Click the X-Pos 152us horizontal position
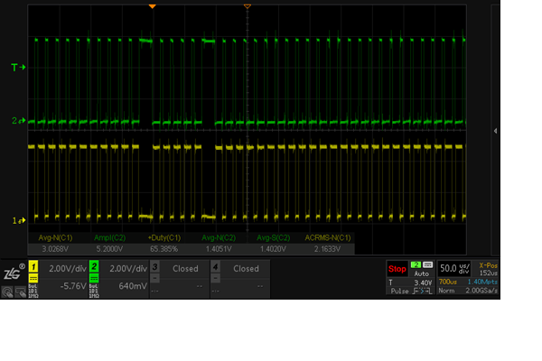Viewport: 542px width, 361px height. click(x=488, y=269)
